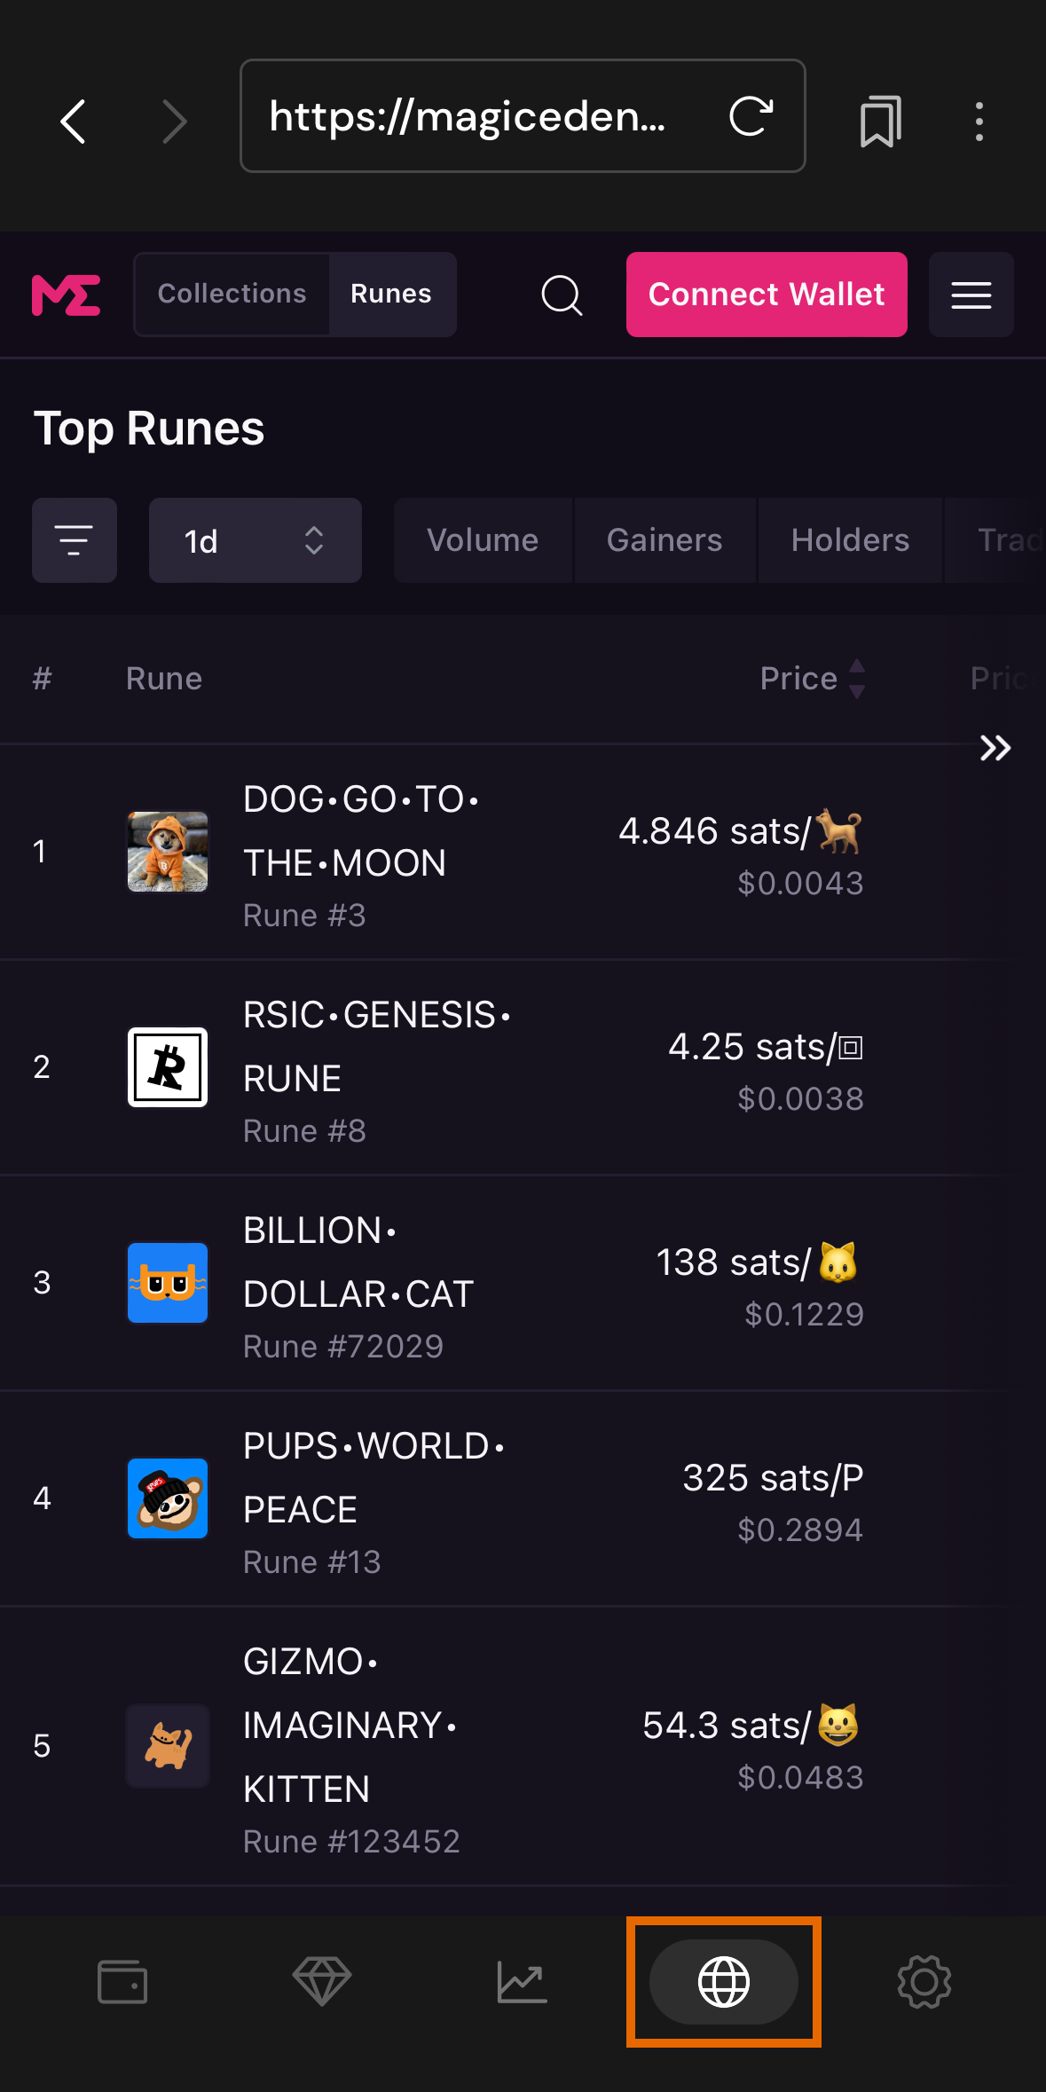Sort runes by Holders
Screen dimensions: 1046x2092
[850, 540]
